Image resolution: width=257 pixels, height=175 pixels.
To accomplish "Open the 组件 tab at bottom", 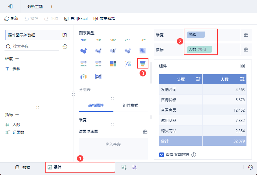I will [80, 167].
